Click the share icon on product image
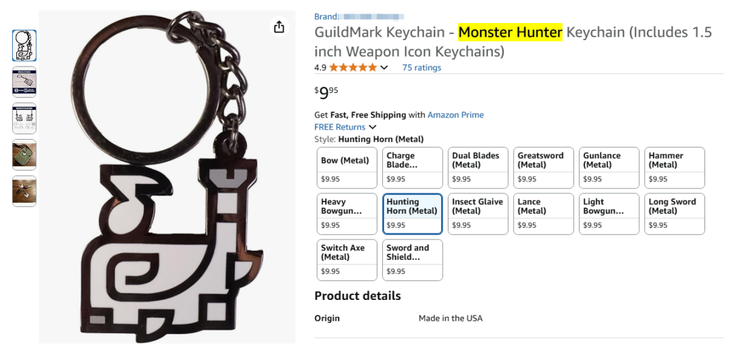 [x=279, y=26]
